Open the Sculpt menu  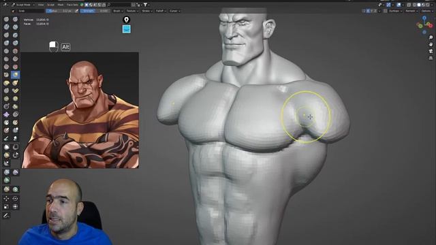click(x=50, y=5)
